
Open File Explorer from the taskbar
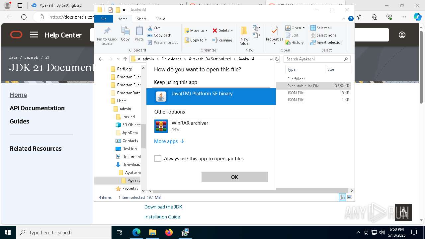[x=152, y=232]
